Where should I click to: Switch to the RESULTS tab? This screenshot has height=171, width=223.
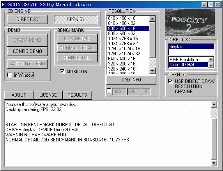coord(77,95)
